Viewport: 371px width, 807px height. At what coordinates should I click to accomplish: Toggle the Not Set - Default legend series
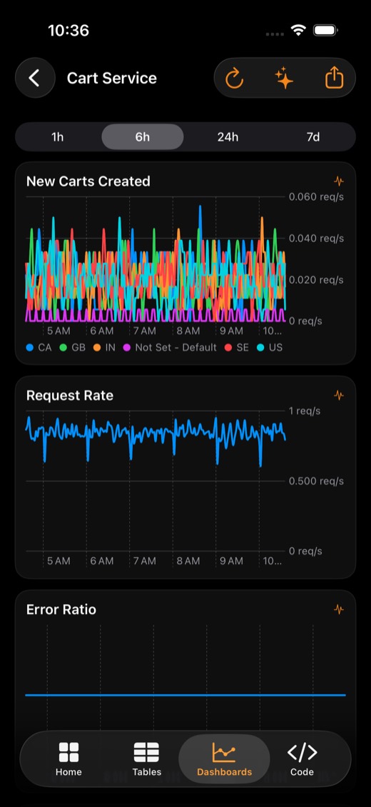point(170,347)
